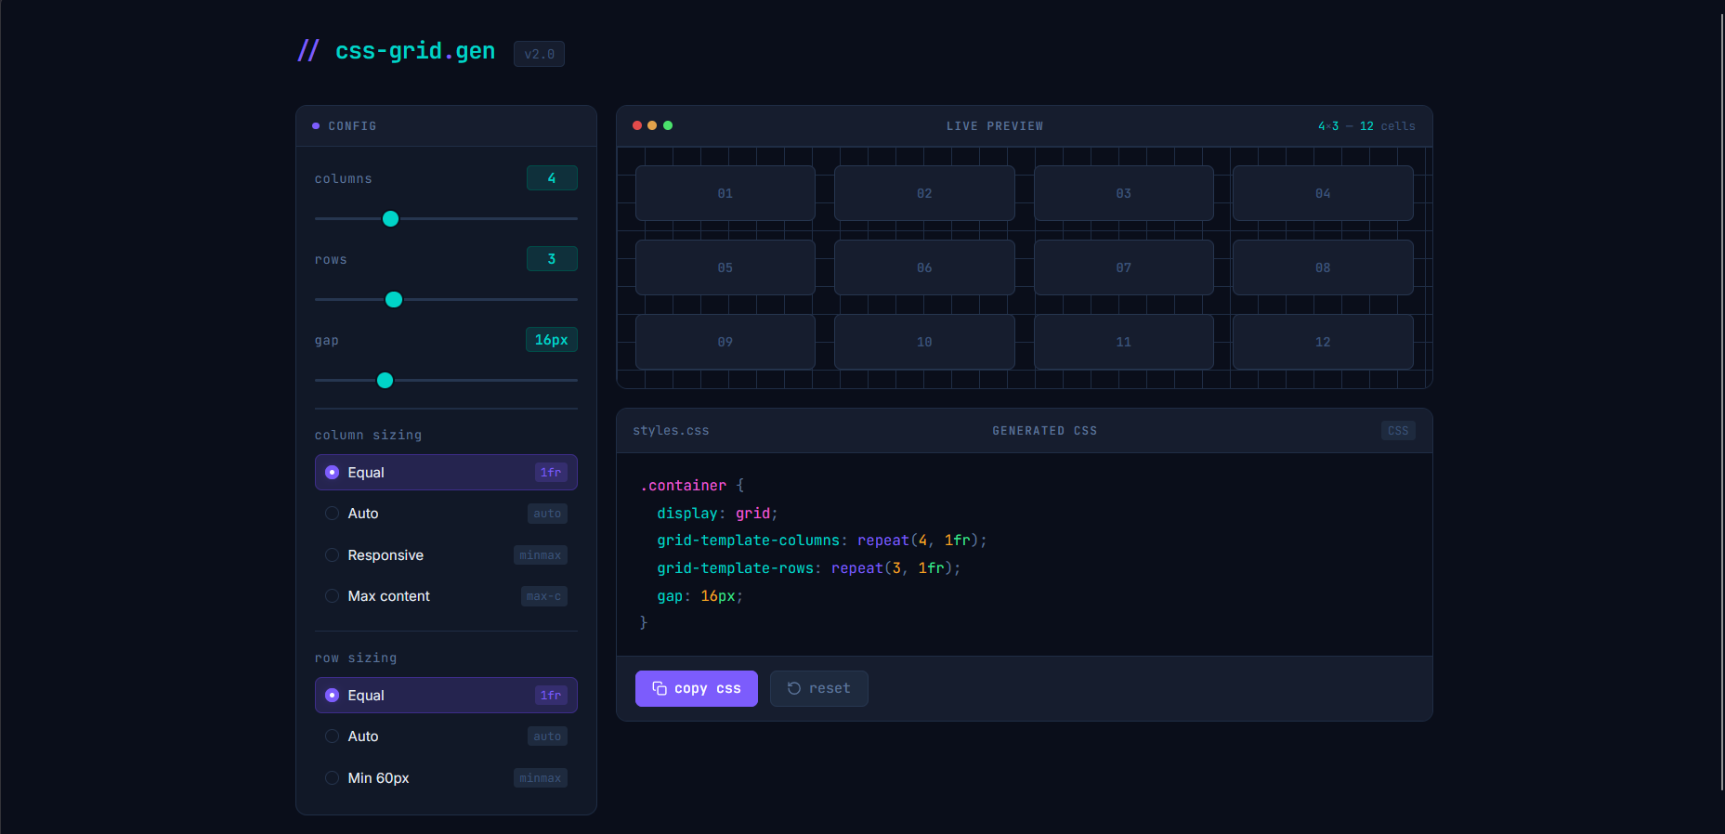1725x834 pixels.
Task: Click the LIVE PREVIEW heading
Action: click(x=995, y=126)
